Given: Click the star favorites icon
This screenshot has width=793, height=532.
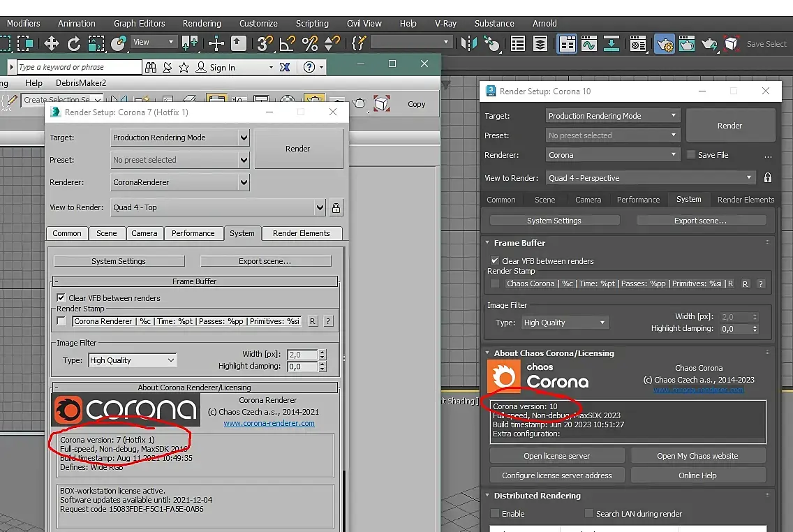Looking at the screenshot, I should point(184,67).
